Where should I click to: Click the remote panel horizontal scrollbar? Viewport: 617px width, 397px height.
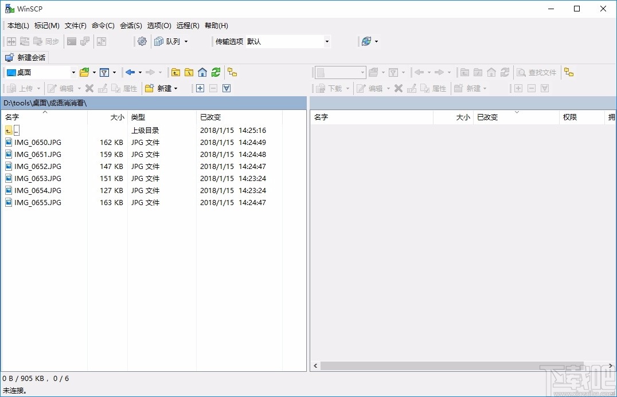[x=459, y=365]
